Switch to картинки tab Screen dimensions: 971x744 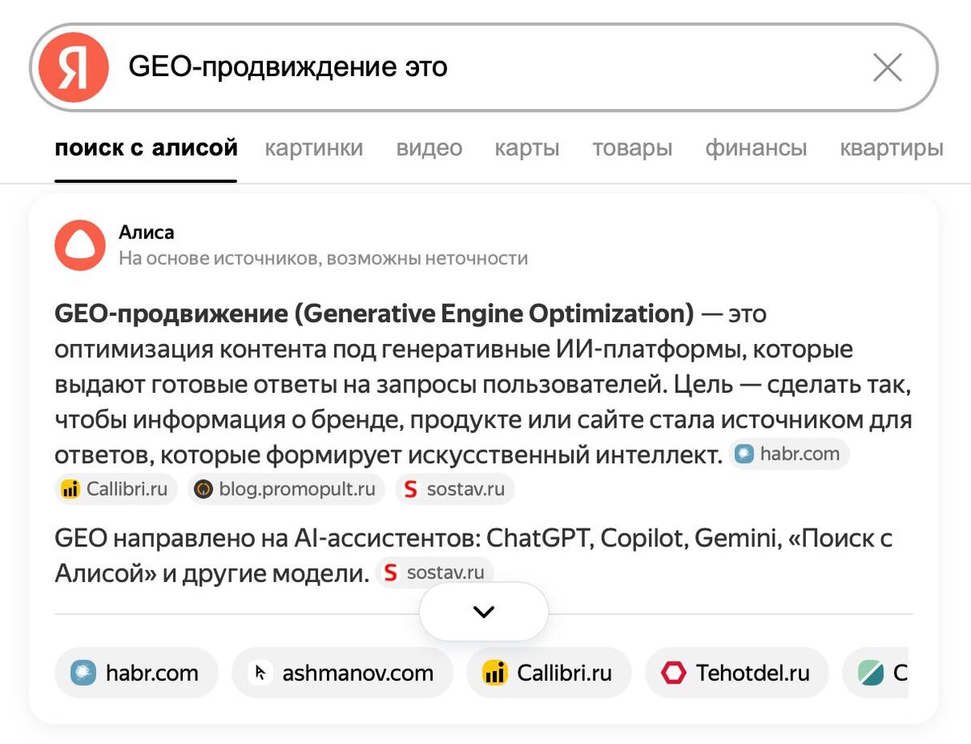(x=314, y=148)
